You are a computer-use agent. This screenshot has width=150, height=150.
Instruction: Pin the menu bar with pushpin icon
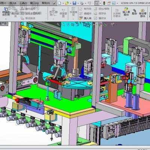(x=54, y=3)
